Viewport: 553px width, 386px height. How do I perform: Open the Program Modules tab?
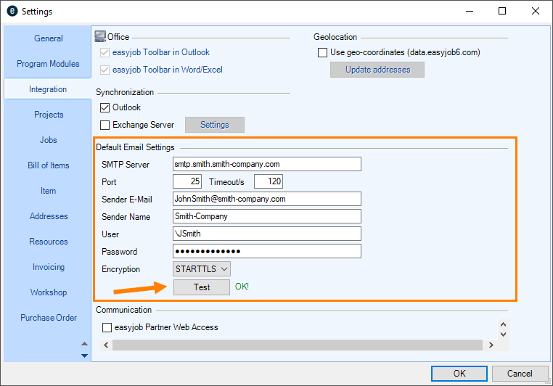49,64
